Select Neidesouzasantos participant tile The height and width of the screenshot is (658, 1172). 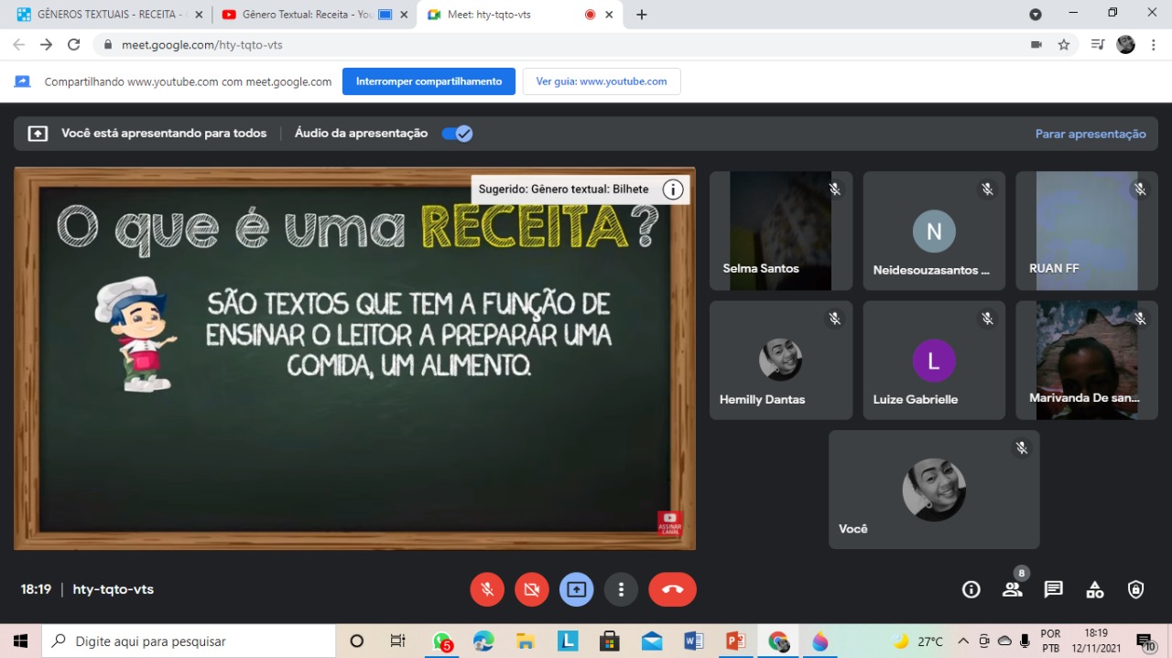pyautogui.click(x=934, y=231)
